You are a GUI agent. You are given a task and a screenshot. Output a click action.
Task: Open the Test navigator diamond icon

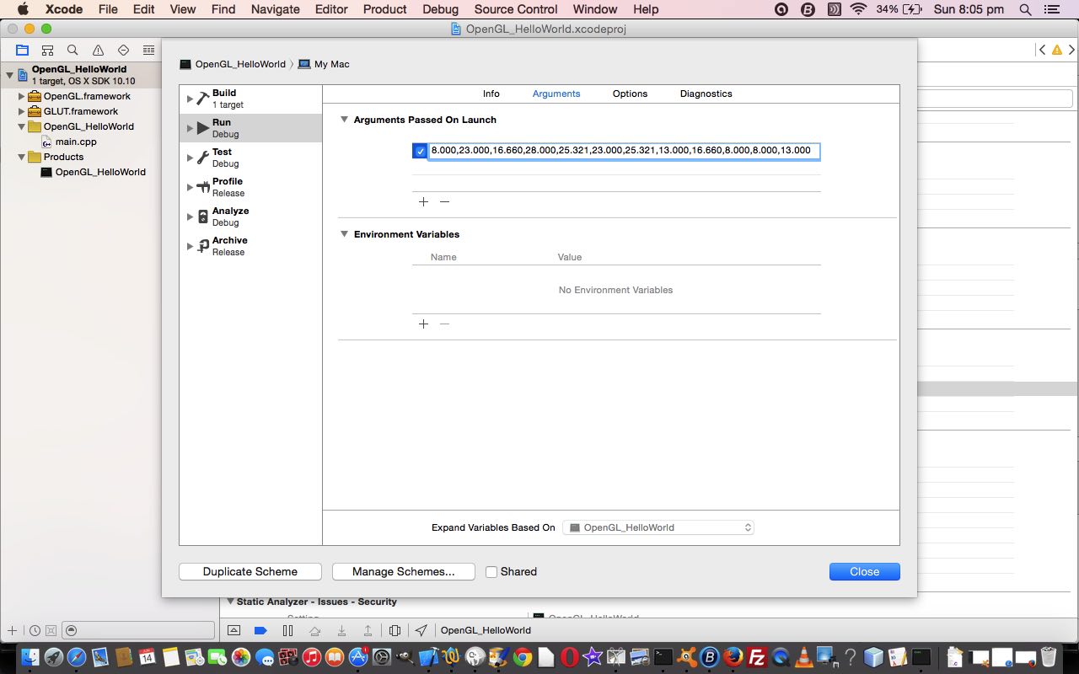(123, 51)
